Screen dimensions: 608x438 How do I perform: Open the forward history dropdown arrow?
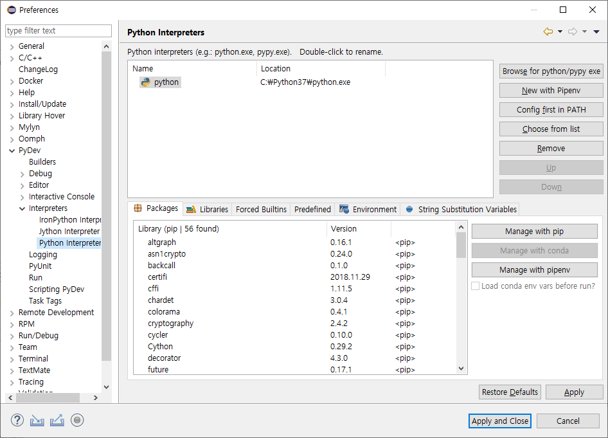coord(584,32)
